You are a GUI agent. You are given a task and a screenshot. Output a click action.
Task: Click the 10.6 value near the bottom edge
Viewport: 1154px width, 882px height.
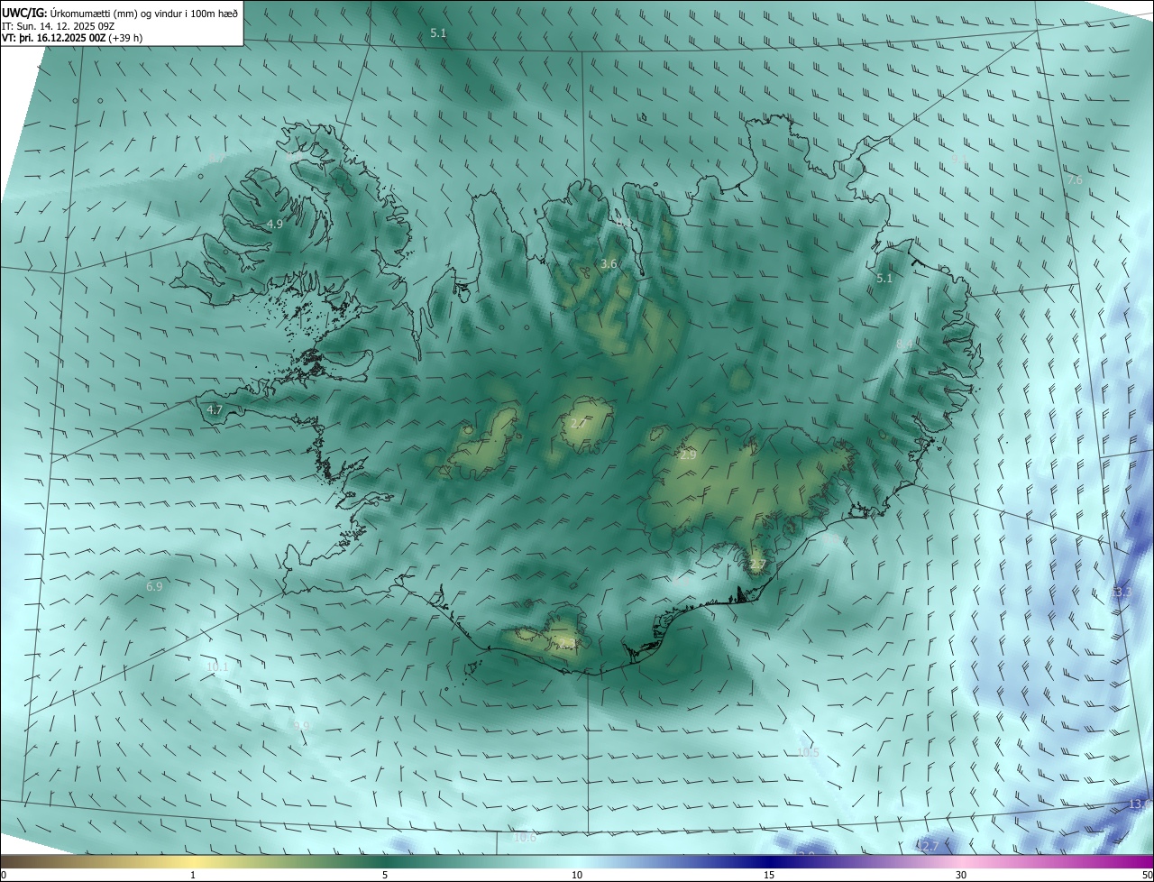click(525, 838)
